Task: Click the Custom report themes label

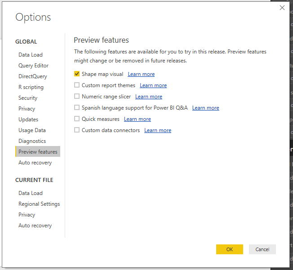Action: pos(108,85)
